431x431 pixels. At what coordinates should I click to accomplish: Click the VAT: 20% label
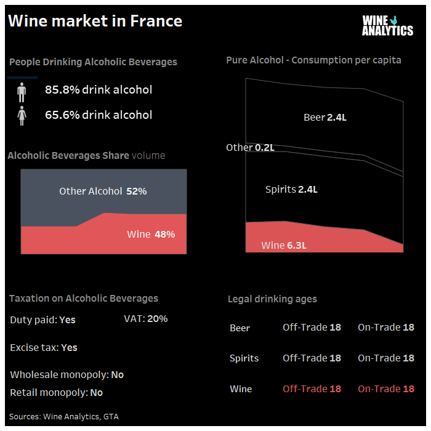click(x=146, y=319)
